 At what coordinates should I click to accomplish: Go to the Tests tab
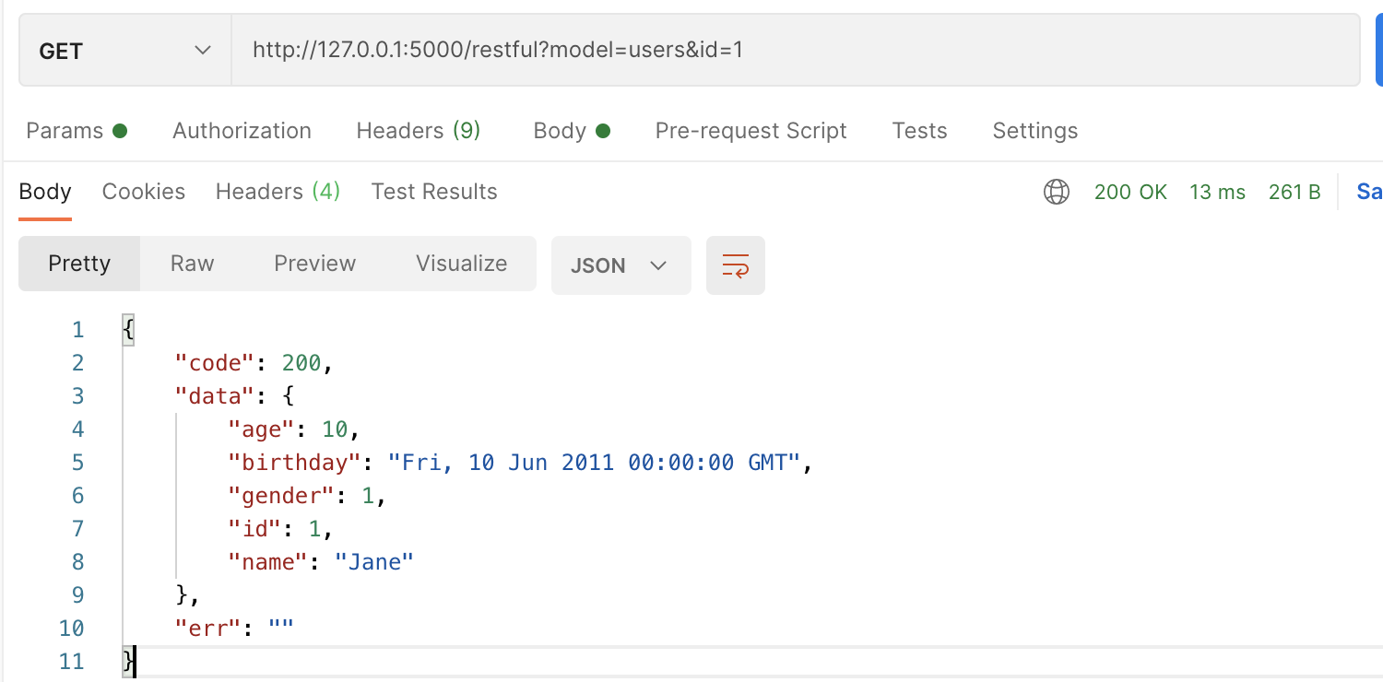point(919,131)
